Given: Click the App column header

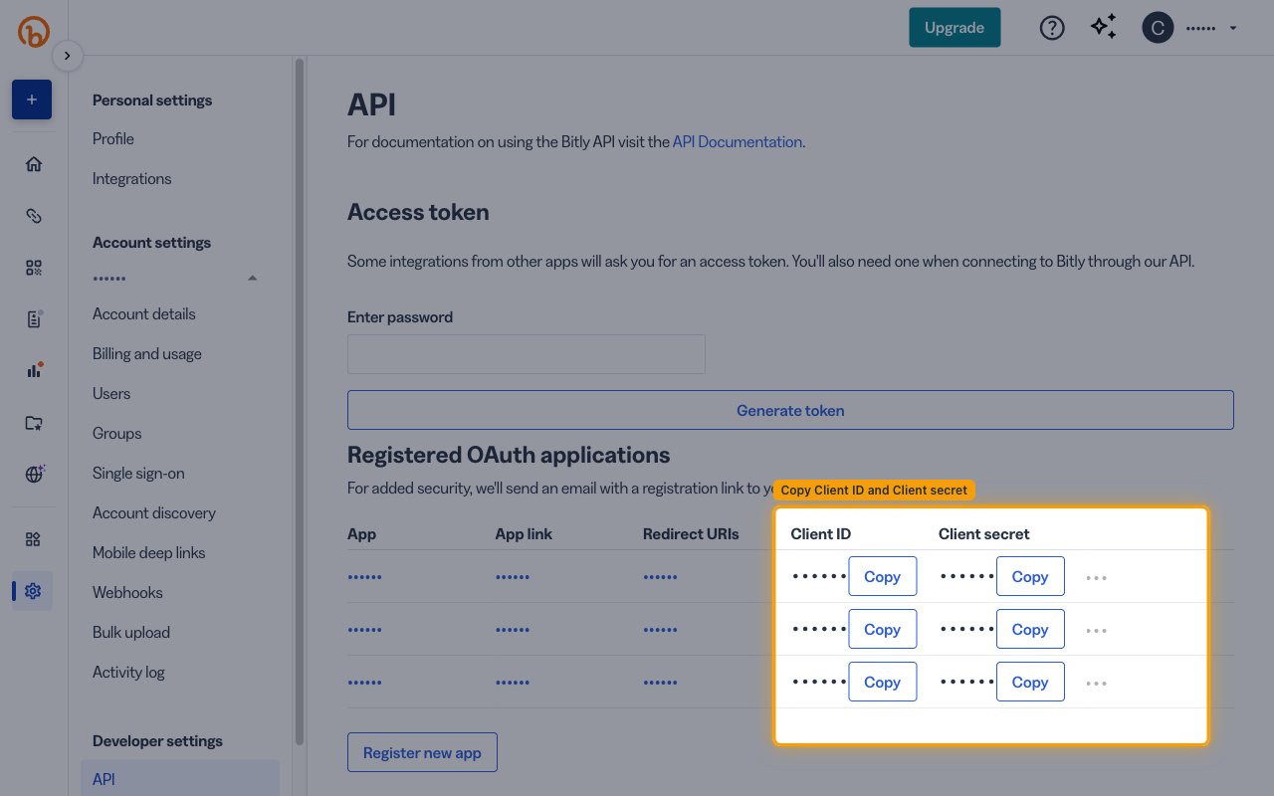Looking at the screenshot, I should coord(362,534).
